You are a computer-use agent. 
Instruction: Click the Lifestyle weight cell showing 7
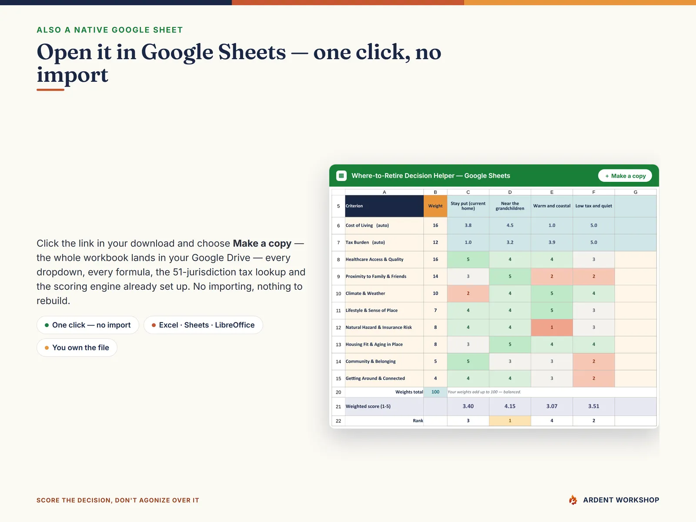click(x=435, y=311)
